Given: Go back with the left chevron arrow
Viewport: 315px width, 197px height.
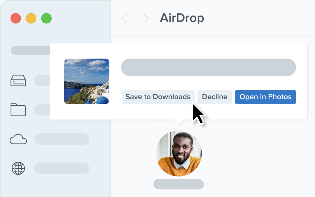Looking at the screenshot, I should point(124,18).
